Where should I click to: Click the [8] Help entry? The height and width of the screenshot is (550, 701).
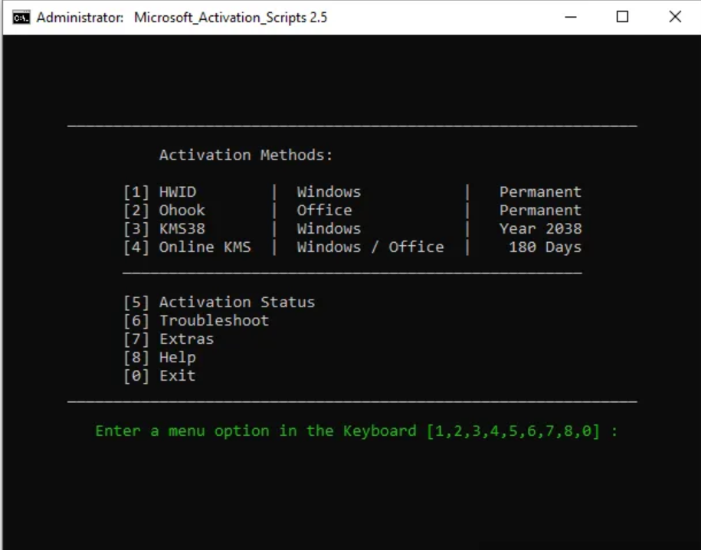pos(159,358)
